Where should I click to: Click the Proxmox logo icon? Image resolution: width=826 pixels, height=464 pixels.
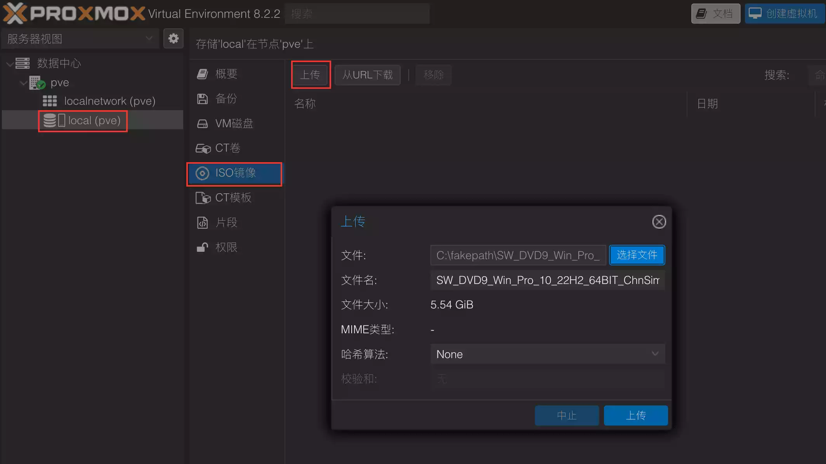pos(16,13)
